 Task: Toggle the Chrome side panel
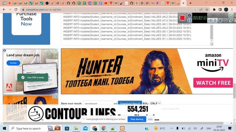pos(220,10)
